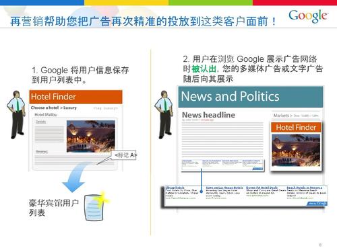Open the hotel photo in the Hotel Finder ad
Image resolution: width=337 pixels, height=252 pixels.
point(296,151)
